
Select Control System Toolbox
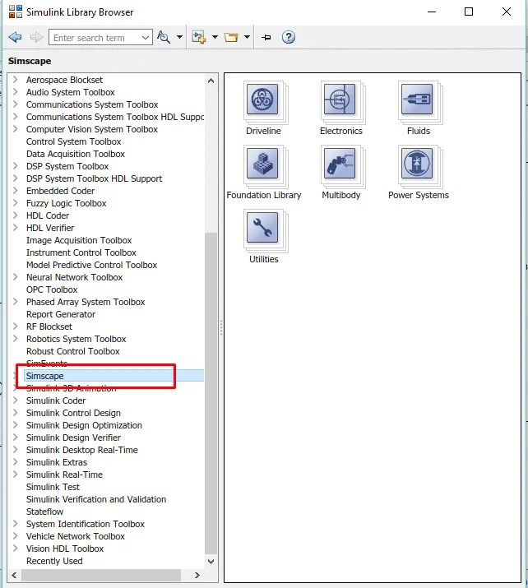coord(73,141)
